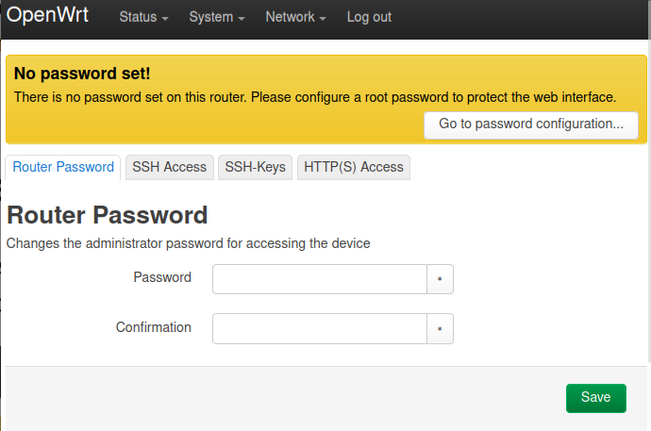Switch to the SSH Access tab

pyautogui.click(x=169, y=167)
